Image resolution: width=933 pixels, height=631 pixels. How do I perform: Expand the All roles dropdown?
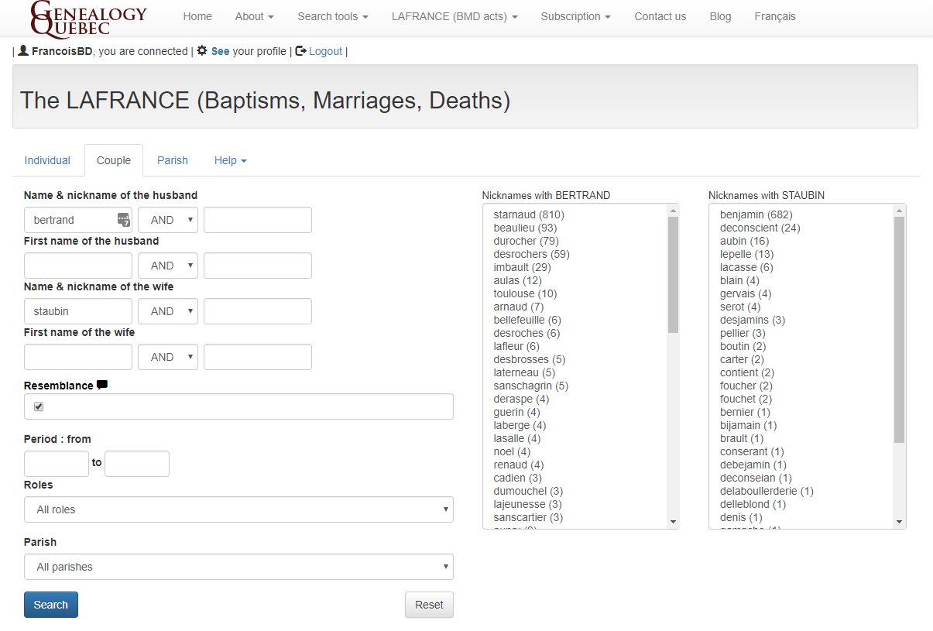pos(238,509)
